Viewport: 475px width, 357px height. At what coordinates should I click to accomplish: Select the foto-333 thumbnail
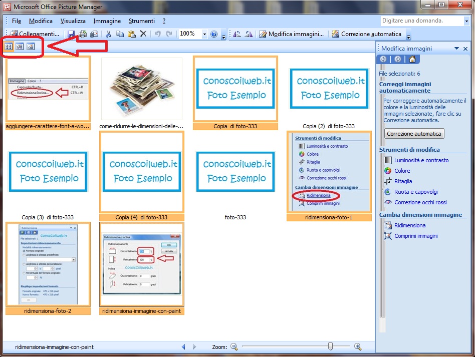point(235,176)
